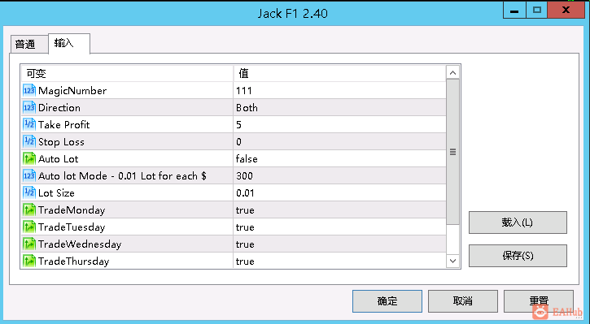The image size is (590, 324).
Task: Select the Lot Size variable name
Action: coord(56,193)
